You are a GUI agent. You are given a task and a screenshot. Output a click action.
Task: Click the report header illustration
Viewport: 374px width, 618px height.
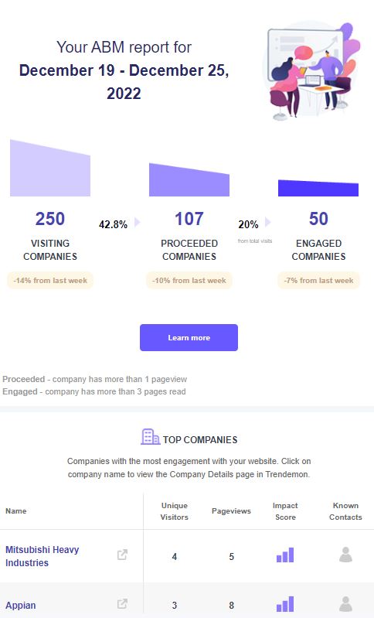[311, 71]
